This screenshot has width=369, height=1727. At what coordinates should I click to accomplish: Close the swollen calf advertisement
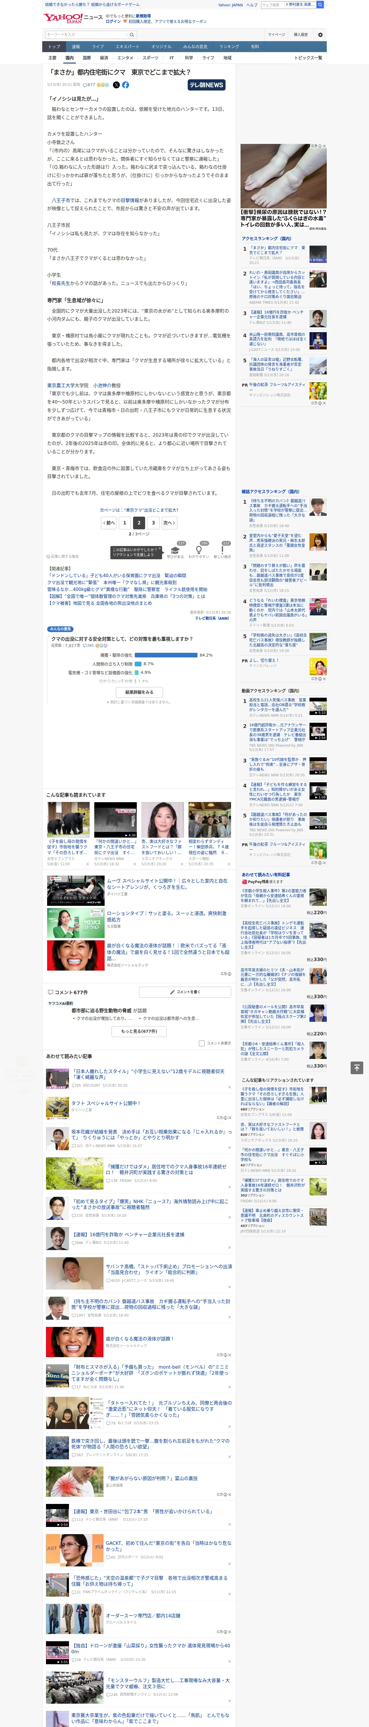click(324, 146)
